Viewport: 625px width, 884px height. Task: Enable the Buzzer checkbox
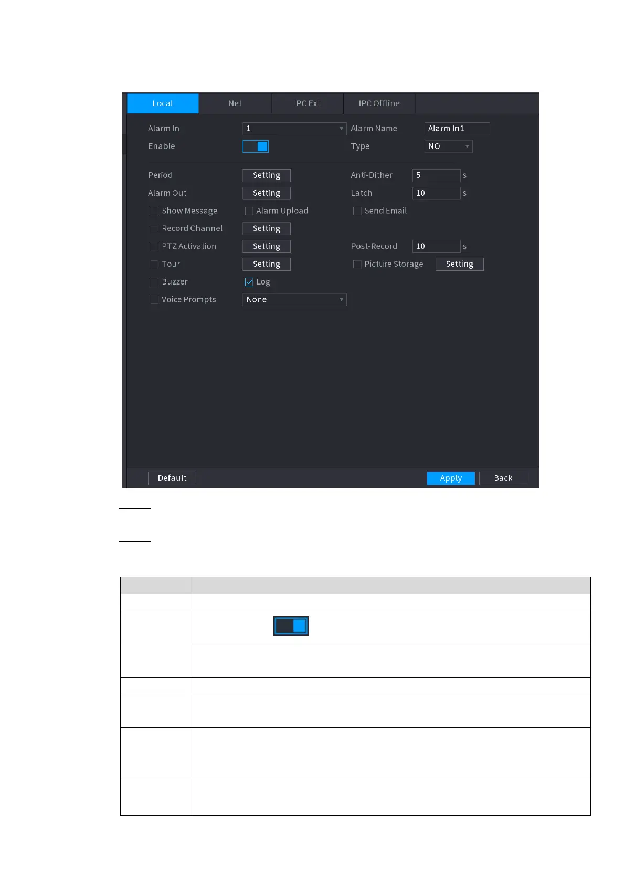click(x=154, y=282)
